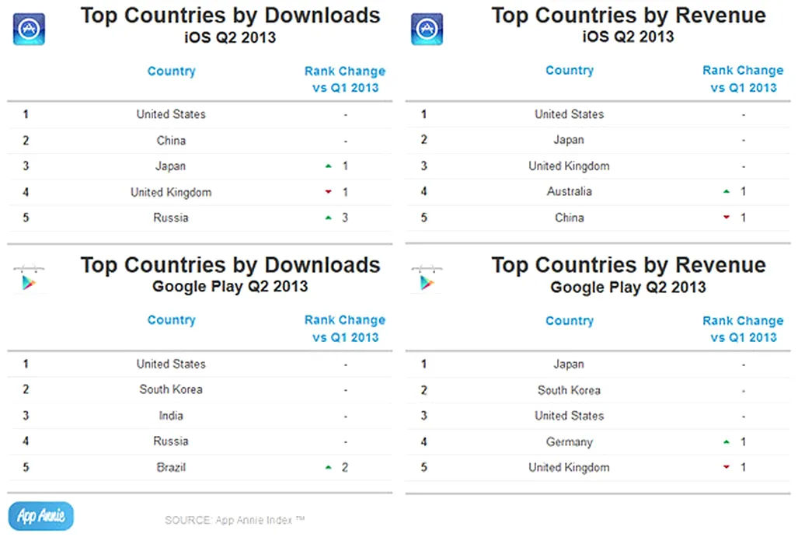Click the App Store icon beside iOS Revenue title

pyautogui.click(x=427, y=30)
